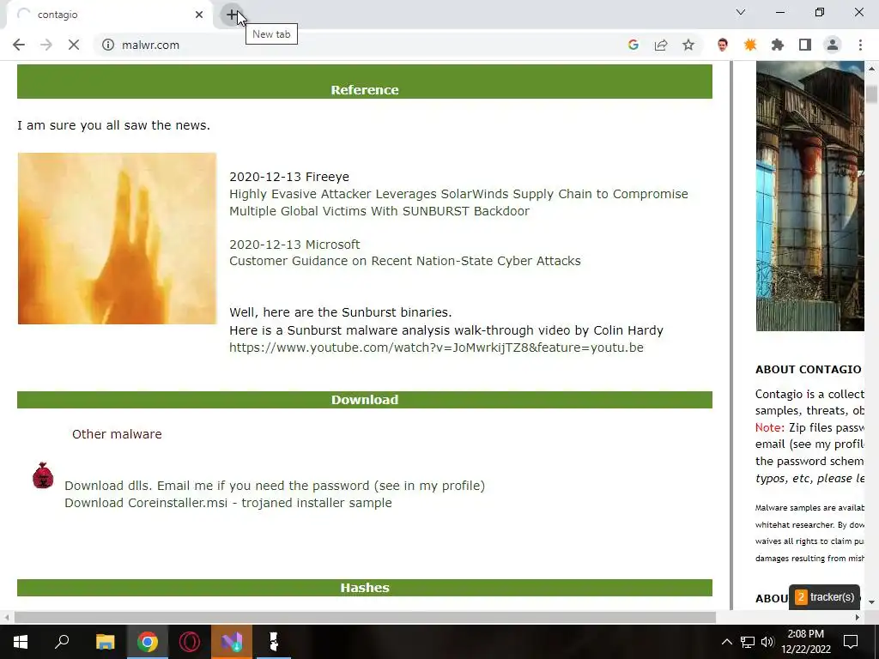View site information icon in address bar
879x659 pixels.
(108, 45)
